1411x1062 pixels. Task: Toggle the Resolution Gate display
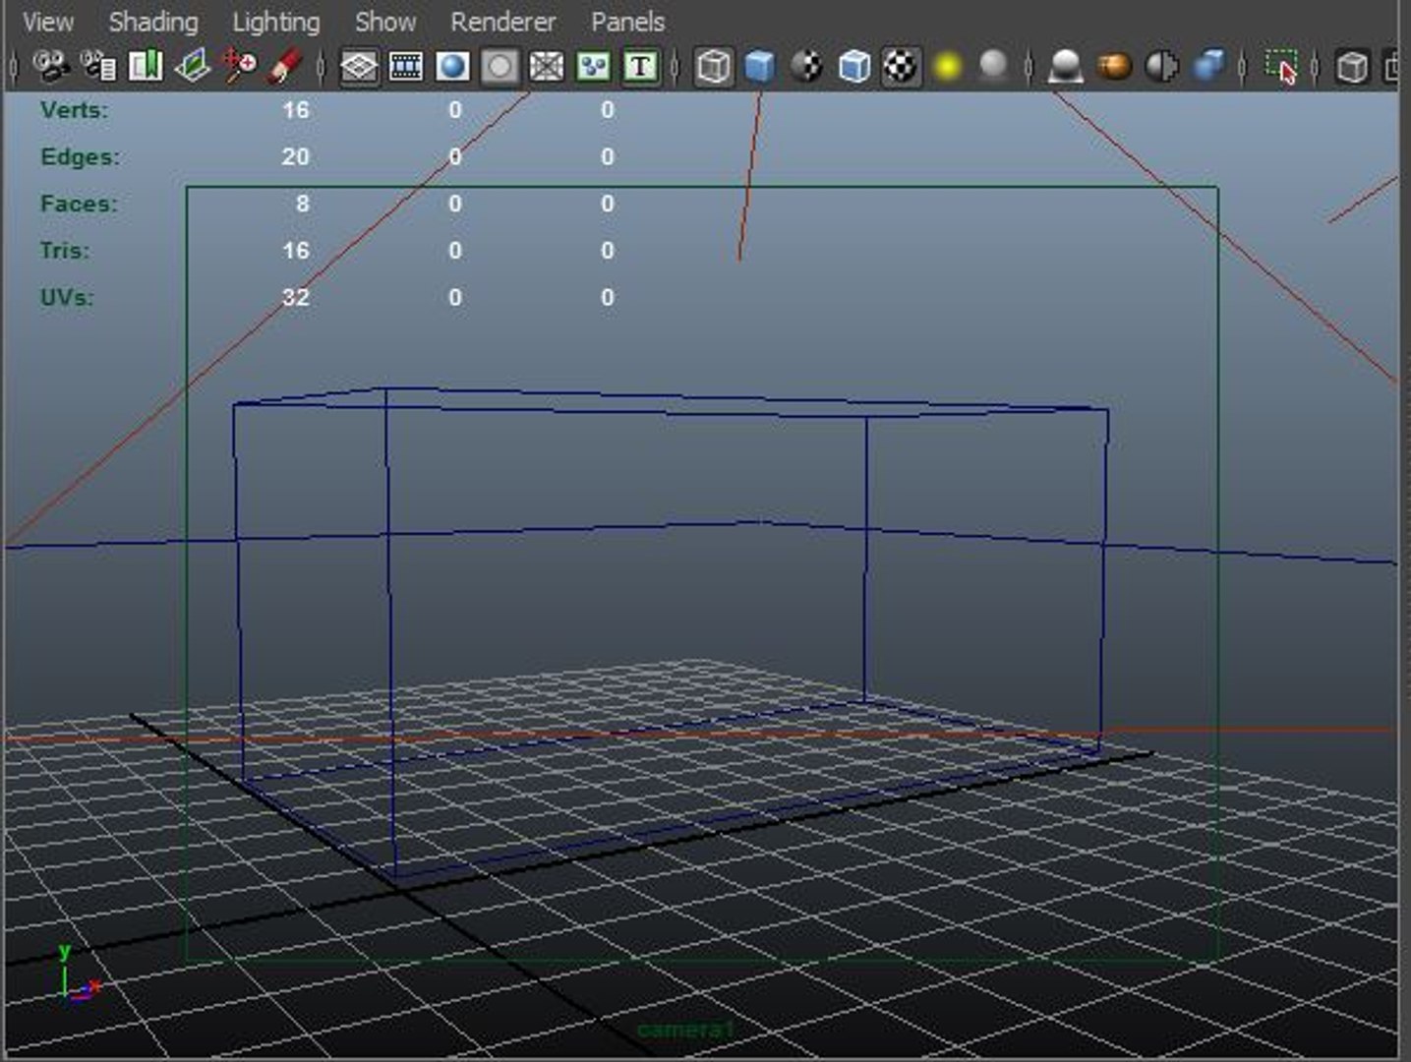point(452,67)
